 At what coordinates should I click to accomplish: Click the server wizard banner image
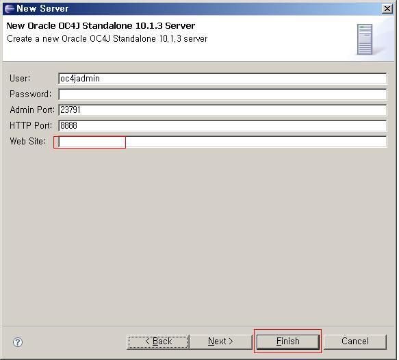(364, 40)
